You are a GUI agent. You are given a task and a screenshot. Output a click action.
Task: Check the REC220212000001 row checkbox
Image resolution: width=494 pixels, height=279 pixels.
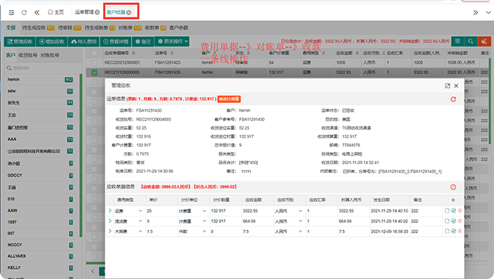pyautogui.click(x=94, y=62)
